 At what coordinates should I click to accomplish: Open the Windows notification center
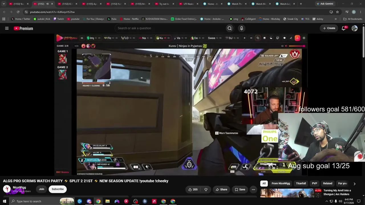pos(359,201)
